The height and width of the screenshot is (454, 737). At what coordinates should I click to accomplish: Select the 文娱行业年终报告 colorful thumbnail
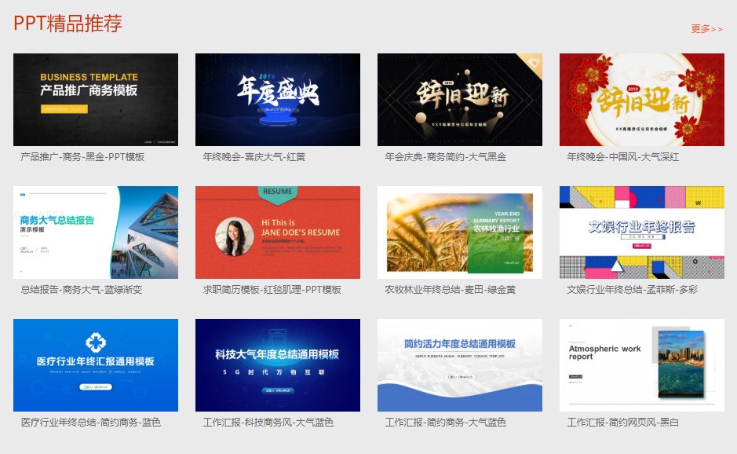pos(641,232)
